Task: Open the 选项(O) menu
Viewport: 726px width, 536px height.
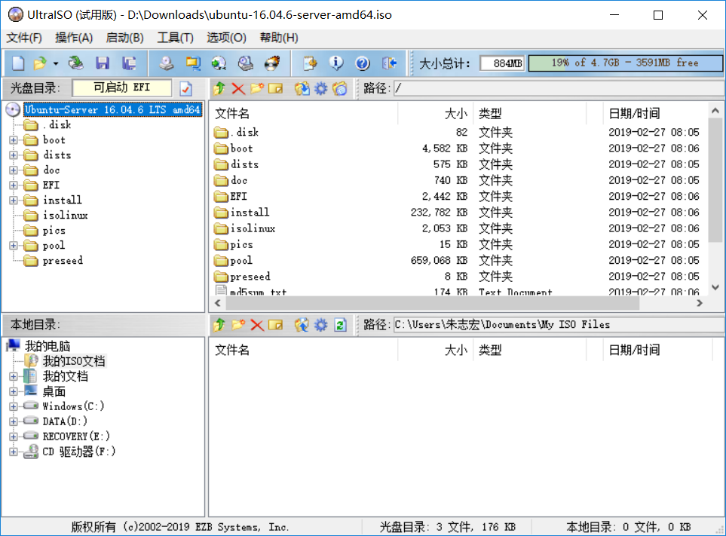Action: 226,38
